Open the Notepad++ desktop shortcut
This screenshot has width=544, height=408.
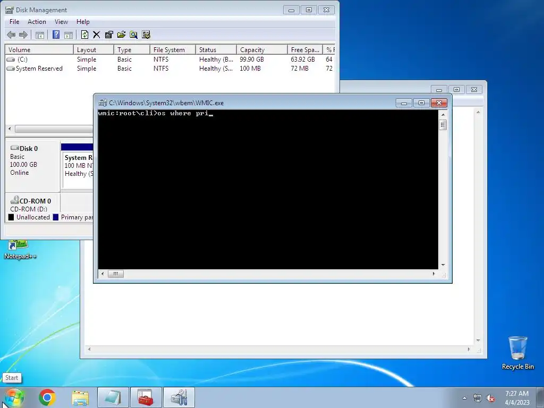coord(20,250)
